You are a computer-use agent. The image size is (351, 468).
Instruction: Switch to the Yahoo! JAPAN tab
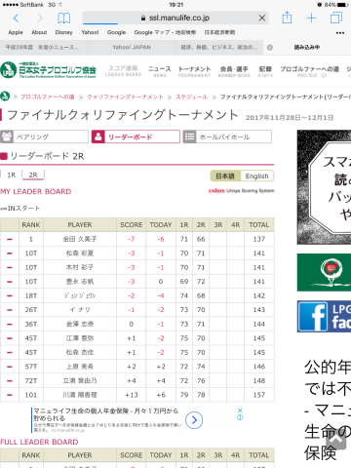(x=132, y=48)
